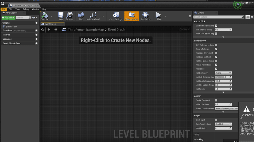Image resolution: width=254 pixels, height=142 pixels.
Task: Enable the Block Input checkbox
Action: (x=216, y=120)
